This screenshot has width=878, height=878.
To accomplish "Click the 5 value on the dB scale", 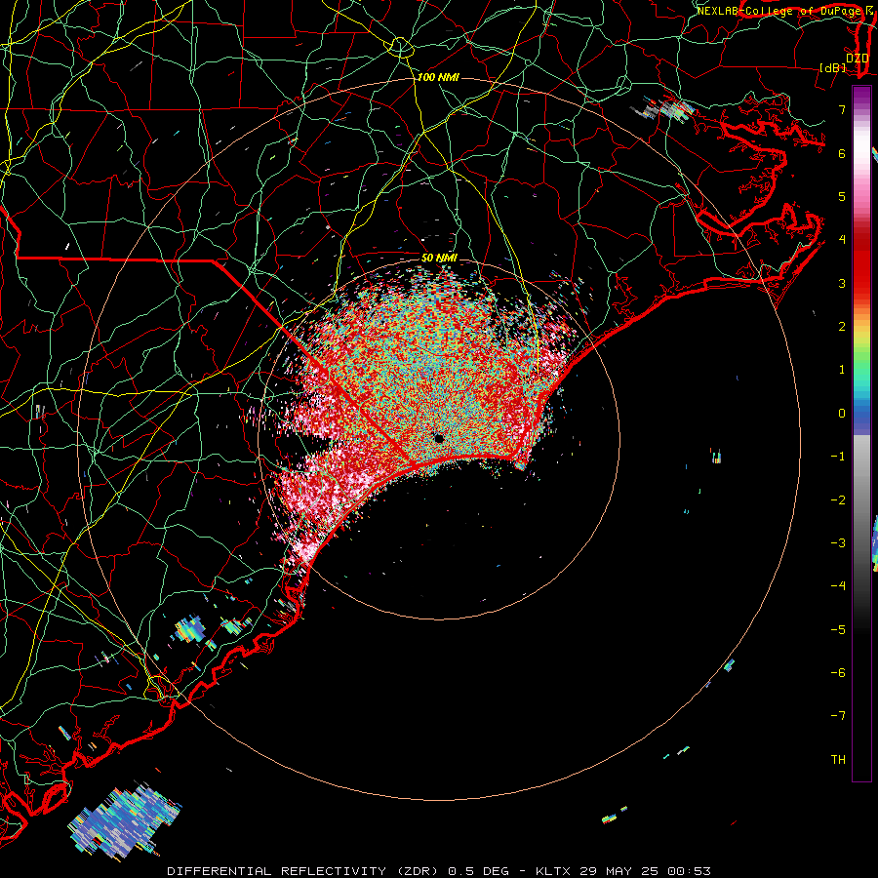I will point(842,196).
